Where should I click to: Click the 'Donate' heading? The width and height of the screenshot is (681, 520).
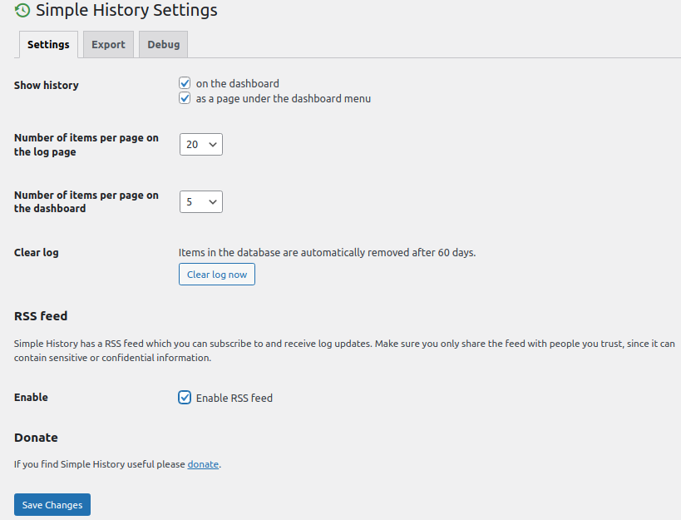[36, 438]
